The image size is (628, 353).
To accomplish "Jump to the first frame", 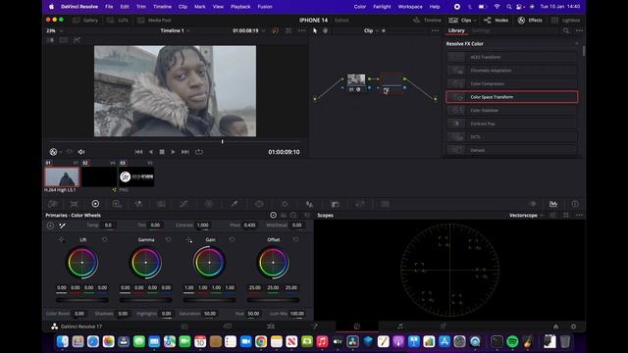I will tap(138, 152).
